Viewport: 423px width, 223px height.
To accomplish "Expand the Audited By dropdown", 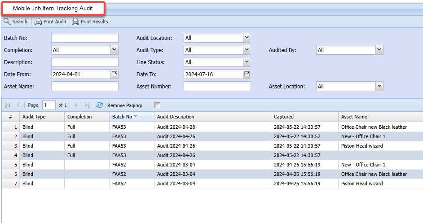I will click(x=379, y=50).
